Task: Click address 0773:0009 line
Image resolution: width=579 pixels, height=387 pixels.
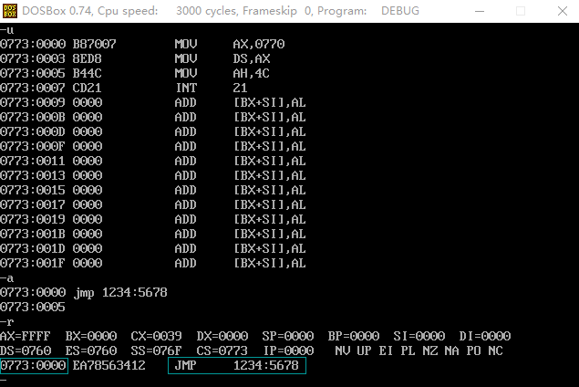Action: [x=153, y=102]
